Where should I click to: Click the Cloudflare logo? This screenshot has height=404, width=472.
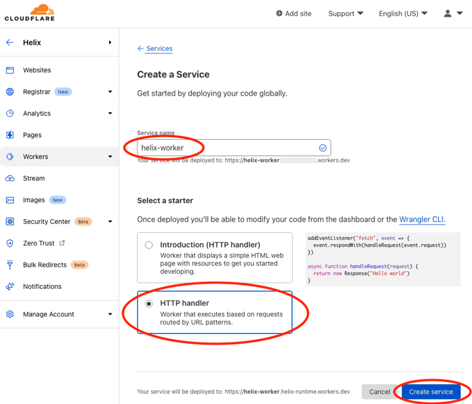[x=30, y=13]
